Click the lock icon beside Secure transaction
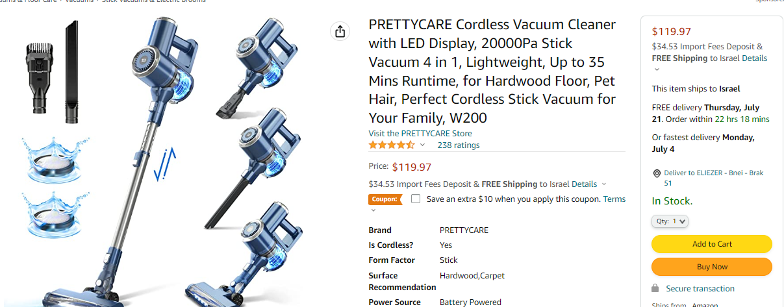This screenshot has height=307, width=784. click(655, 288)
